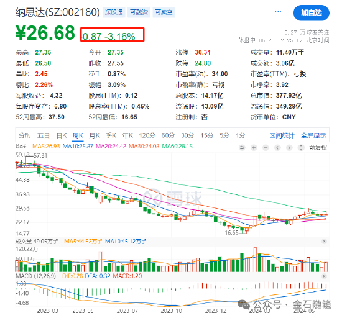The width and height of the screenshot is (342, 318).
Task: Click the 16.65 low marker on chart
Action: pyautogui.click(x=232, y=233)
